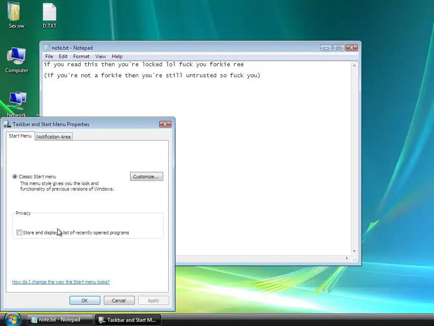This screenshot has width=434, height=326.
Task: Open How do I change the Start menu looks link
Action: [61, 282]
